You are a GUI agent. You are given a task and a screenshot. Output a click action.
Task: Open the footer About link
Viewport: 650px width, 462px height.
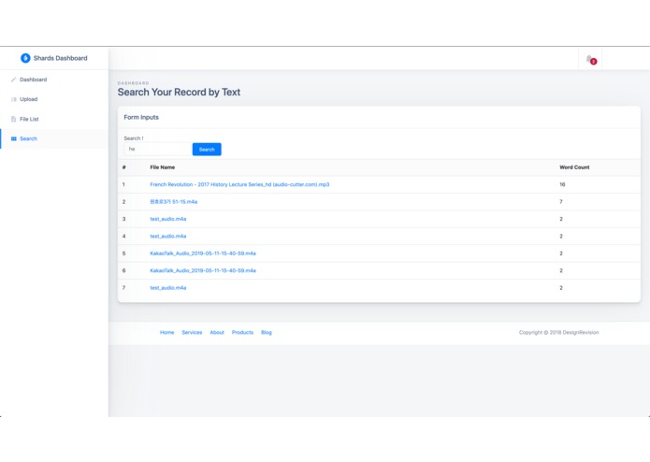[x=217, y=332]
